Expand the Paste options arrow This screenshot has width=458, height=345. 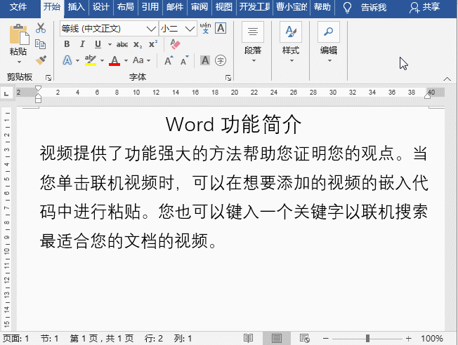(x=19, y=62)
